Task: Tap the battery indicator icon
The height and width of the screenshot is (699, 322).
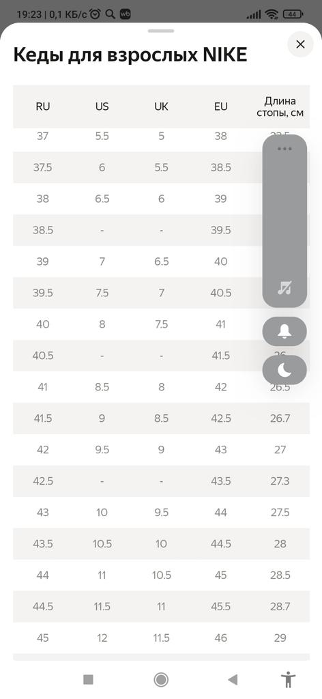Action: (292, 14)
